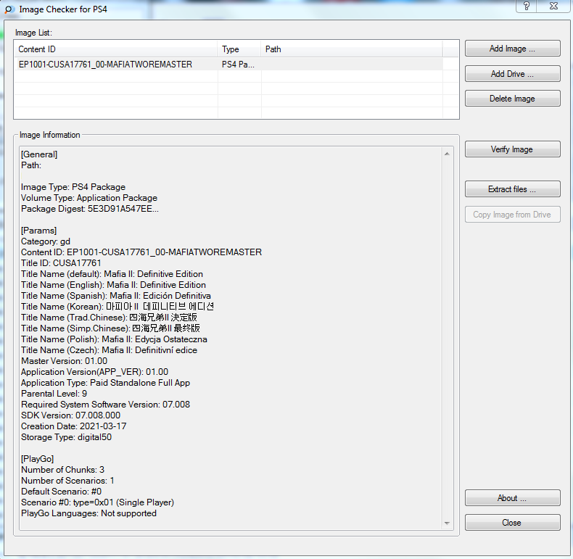Click the Add Image button

(512, 49)
